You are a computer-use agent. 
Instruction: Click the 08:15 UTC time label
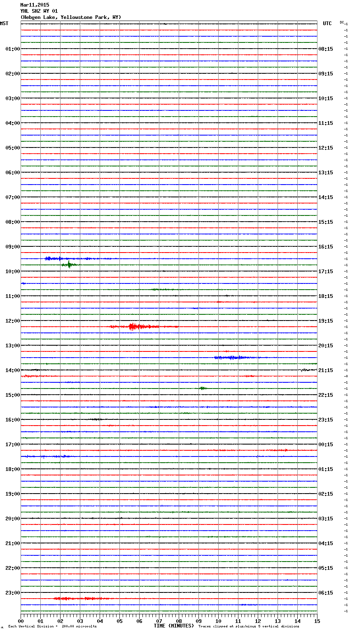pos(326,49)
